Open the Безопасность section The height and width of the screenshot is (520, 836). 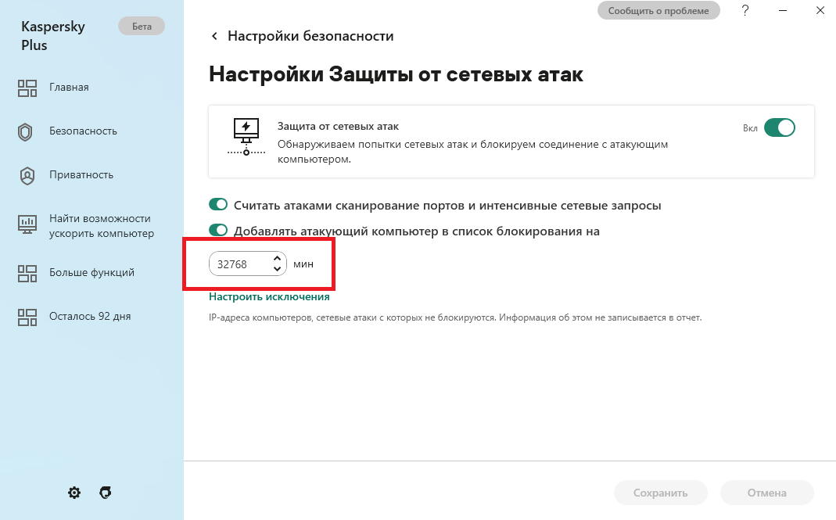[x=83, y=131]
